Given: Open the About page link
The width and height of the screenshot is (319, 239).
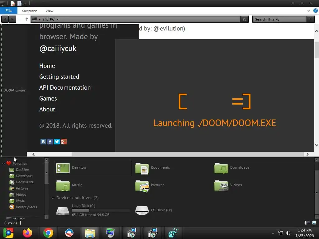Looking at the screenshot, I should (x=47, y=109).
